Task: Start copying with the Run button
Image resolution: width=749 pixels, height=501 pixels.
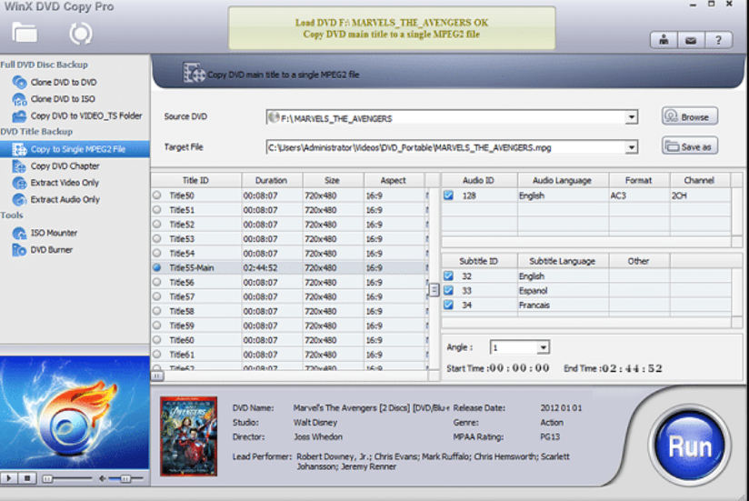Action: (690, 446)
